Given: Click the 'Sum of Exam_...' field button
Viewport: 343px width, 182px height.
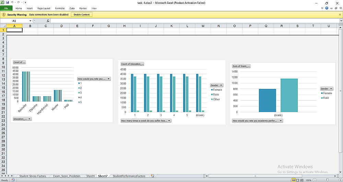Looking at the screenshot, I should click(241, 66).
